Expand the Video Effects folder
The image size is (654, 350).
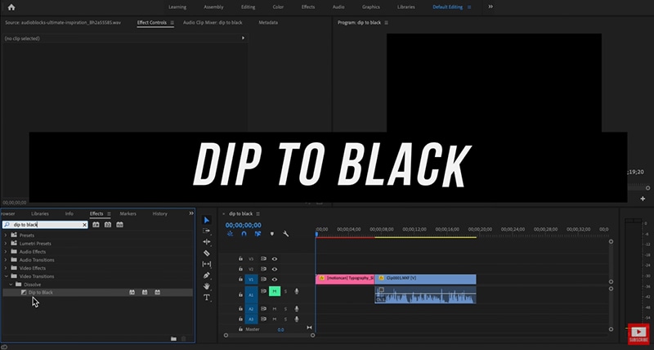[6, 268]
